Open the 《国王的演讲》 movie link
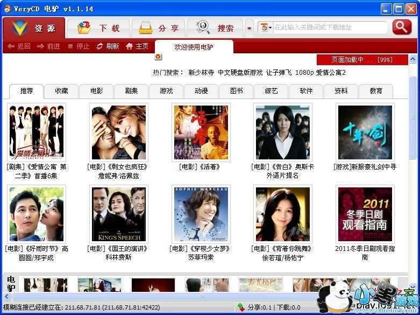420x315 pixels. pyautogui.click(x=118, y=249)
